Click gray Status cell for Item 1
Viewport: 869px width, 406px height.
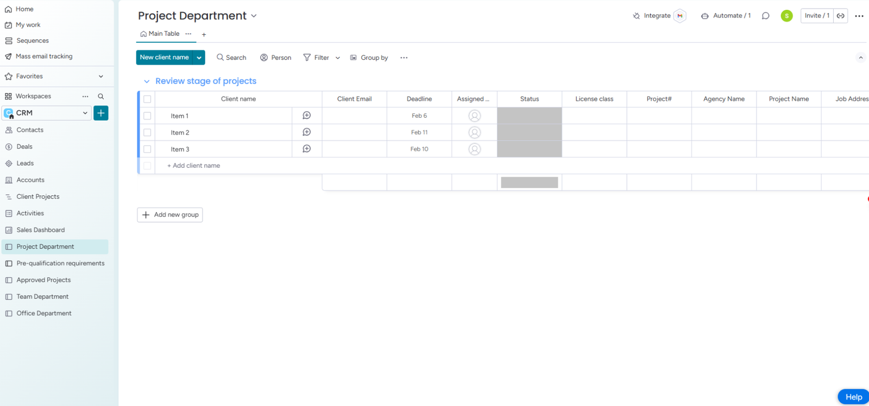(529, 116)
